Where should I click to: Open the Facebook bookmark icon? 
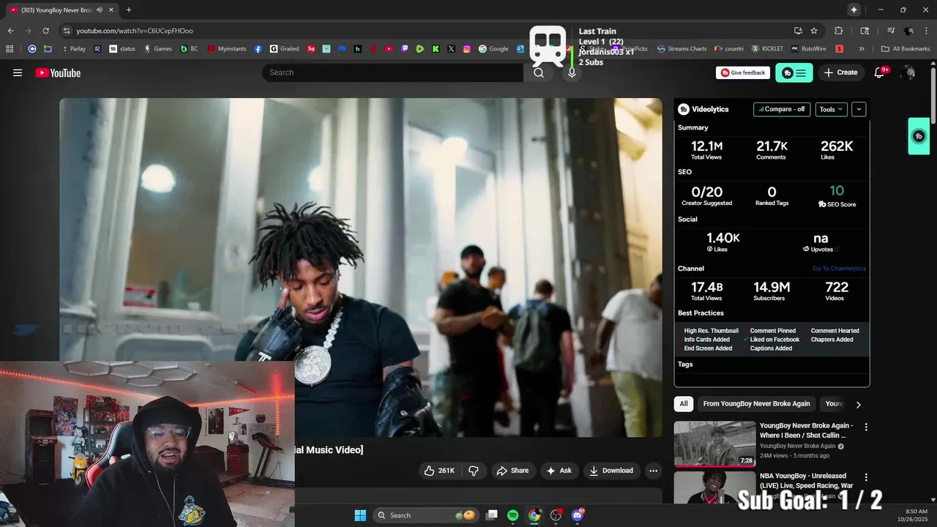[x=258, y=49]
